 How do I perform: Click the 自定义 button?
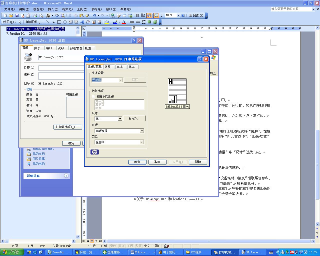click(x=134, y=118)
